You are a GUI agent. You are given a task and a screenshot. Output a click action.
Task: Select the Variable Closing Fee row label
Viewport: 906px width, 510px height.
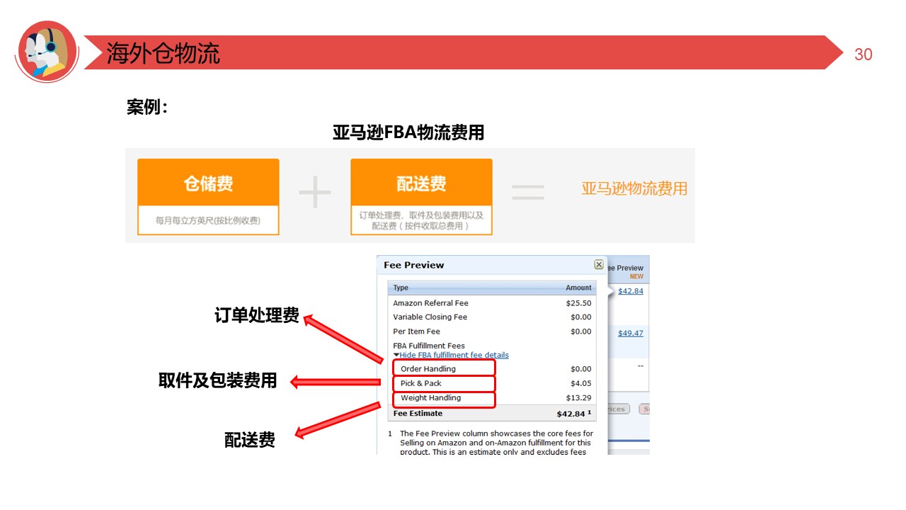tap(430, 317)
